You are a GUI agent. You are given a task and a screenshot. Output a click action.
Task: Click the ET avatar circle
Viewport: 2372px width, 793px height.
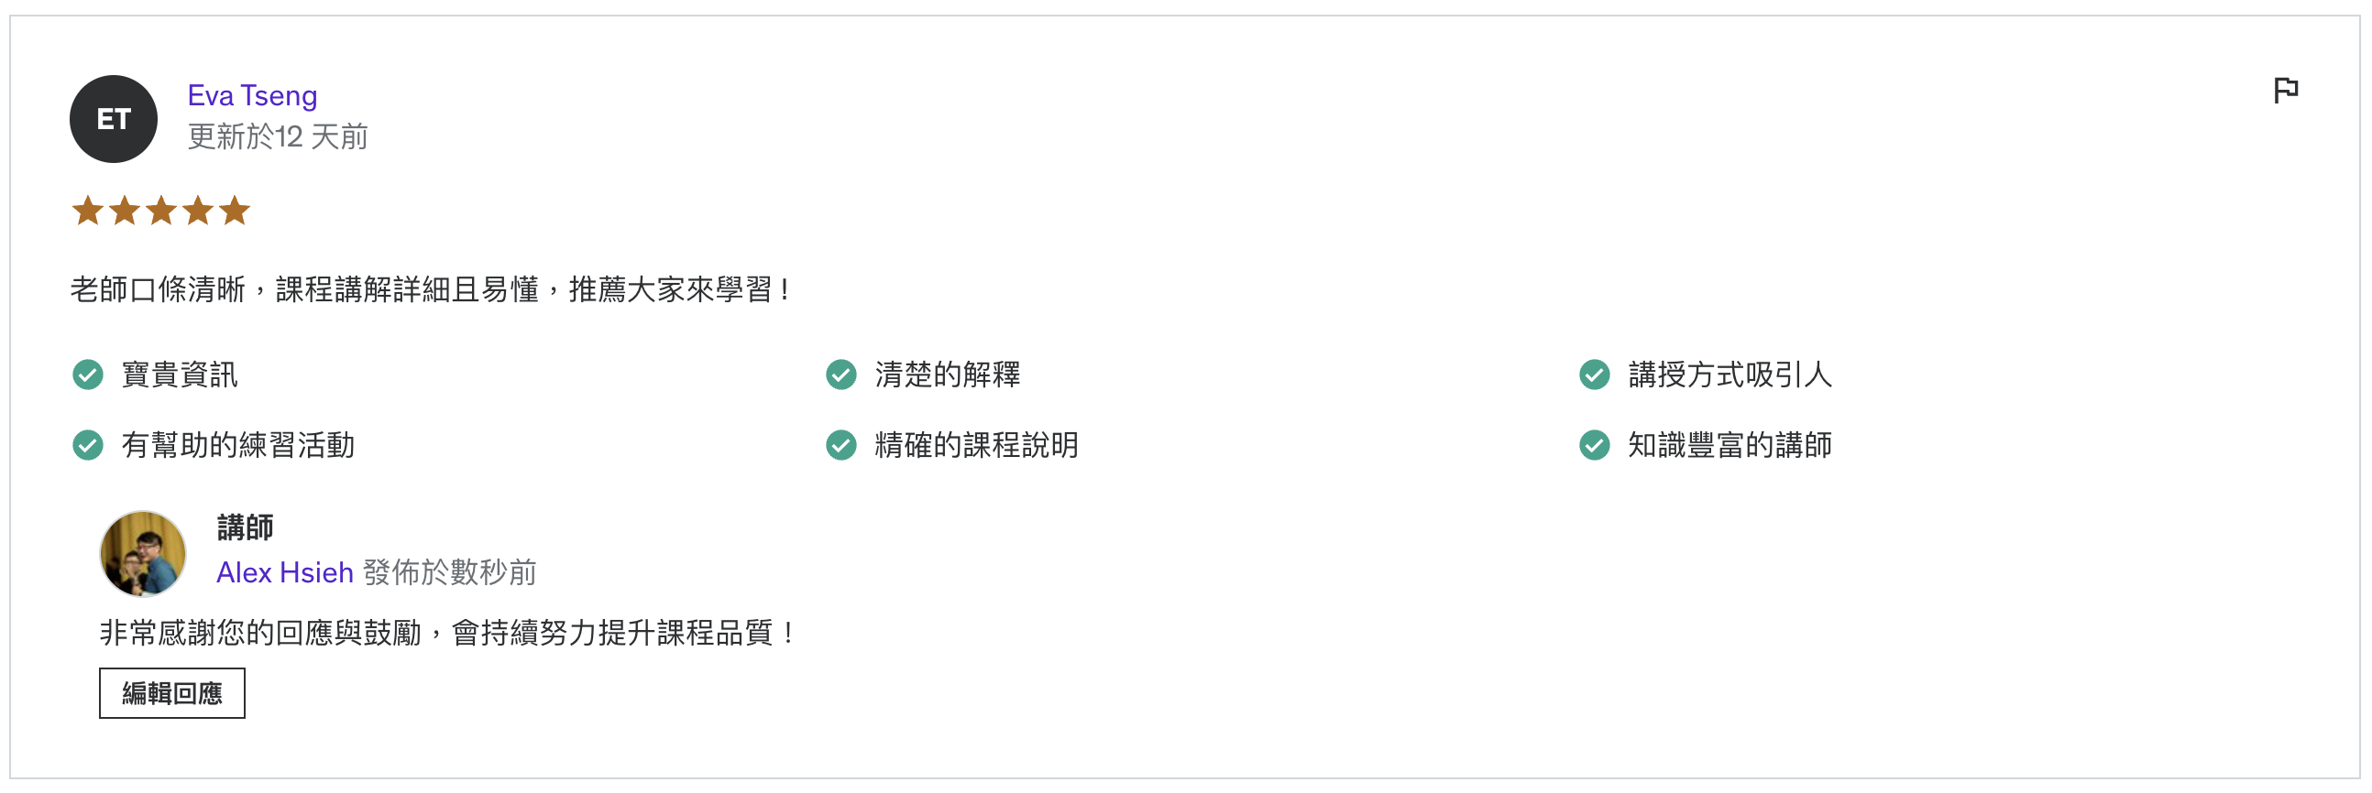pos(114,119)
